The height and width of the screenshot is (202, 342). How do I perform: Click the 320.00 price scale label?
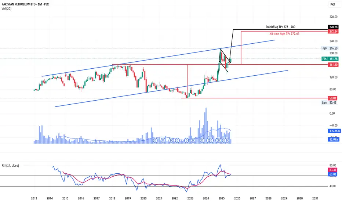(x=333, y=17)
